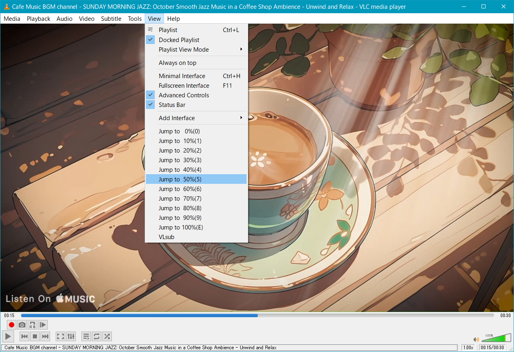Mute audio via speaker icon
The width and height of the screenshot is (514, 352).
476,340
